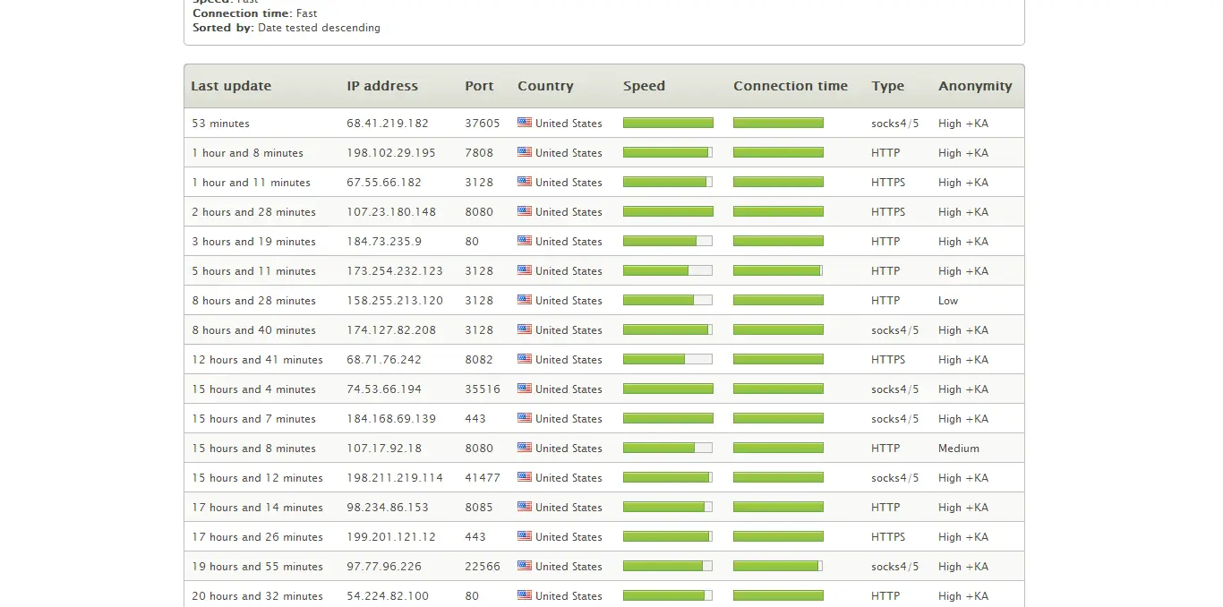Sort by Country column header

[x=545, y=86]
